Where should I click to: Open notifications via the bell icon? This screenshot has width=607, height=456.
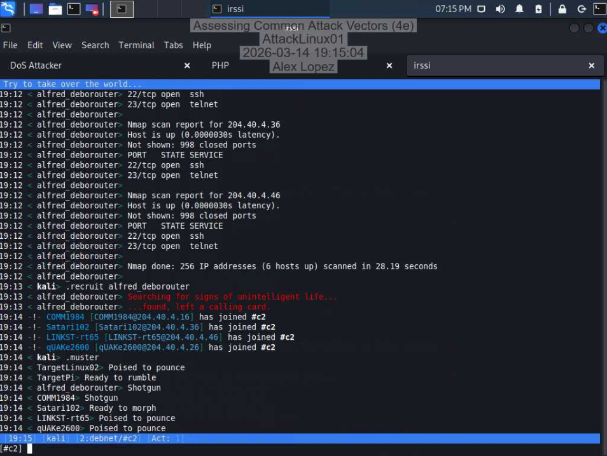point(519,9)
